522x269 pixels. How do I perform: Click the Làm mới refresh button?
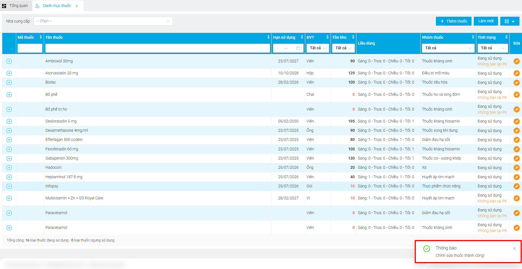(486, 21)
